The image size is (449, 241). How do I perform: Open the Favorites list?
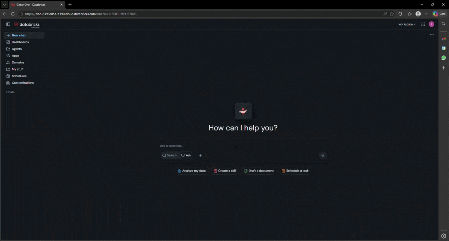point(410,14)
